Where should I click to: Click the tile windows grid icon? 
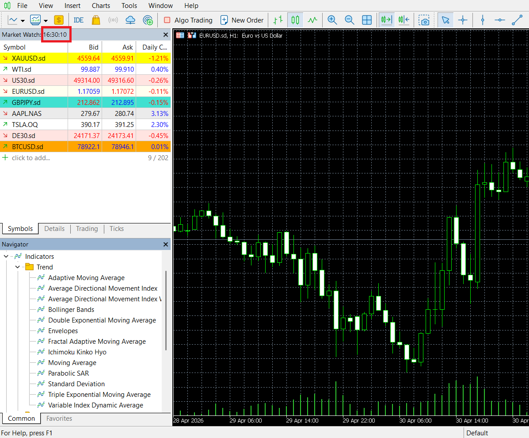point(367,20)
